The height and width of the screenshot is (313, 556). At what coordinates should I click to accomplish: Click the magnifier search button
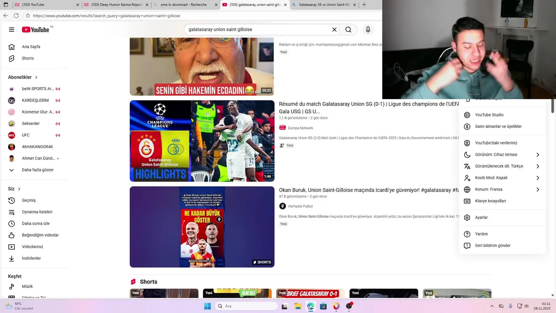[348, 30]
